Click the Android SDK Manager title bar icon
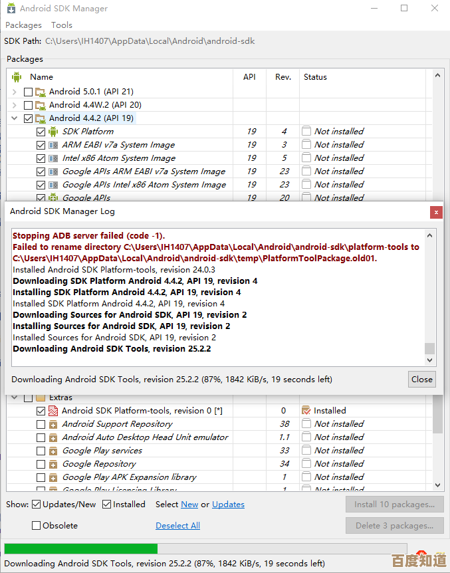This screenshot has width=450, height=573. (11, 9)
